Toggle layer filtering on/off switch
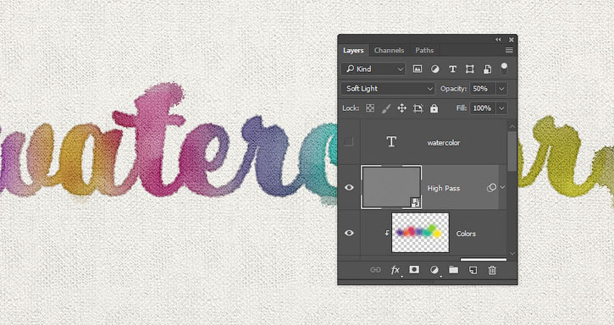Viewport: 614px width, 325px height. 504,69
